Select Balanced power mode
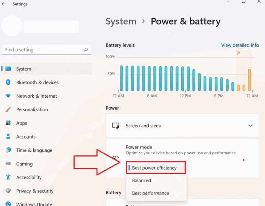265x206 pixels. click(x=156, y=181)
